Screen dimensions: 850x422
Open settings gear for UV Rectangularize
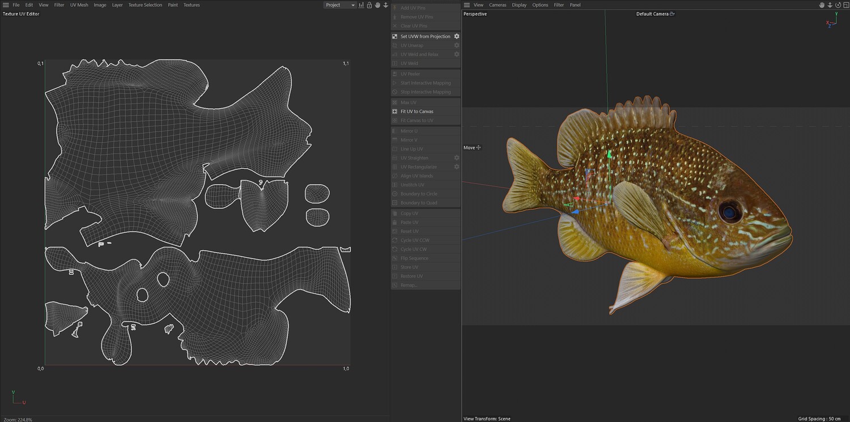point(457,167)
